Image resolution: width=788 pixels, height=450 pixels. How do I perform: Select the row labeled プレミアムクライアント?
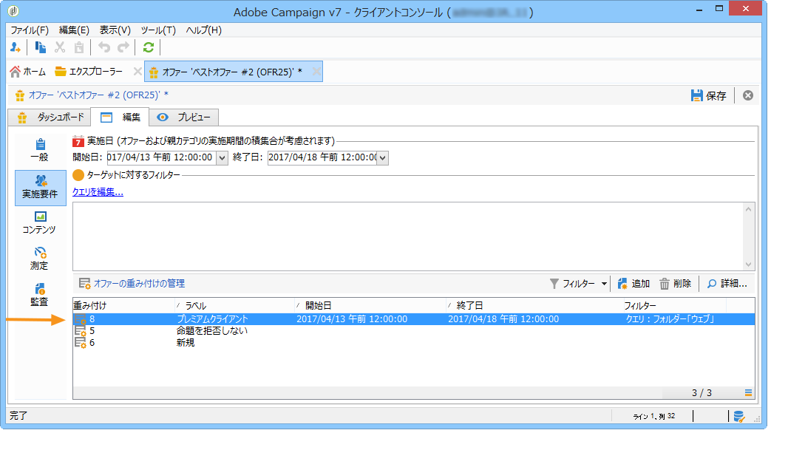click(414, 319)
